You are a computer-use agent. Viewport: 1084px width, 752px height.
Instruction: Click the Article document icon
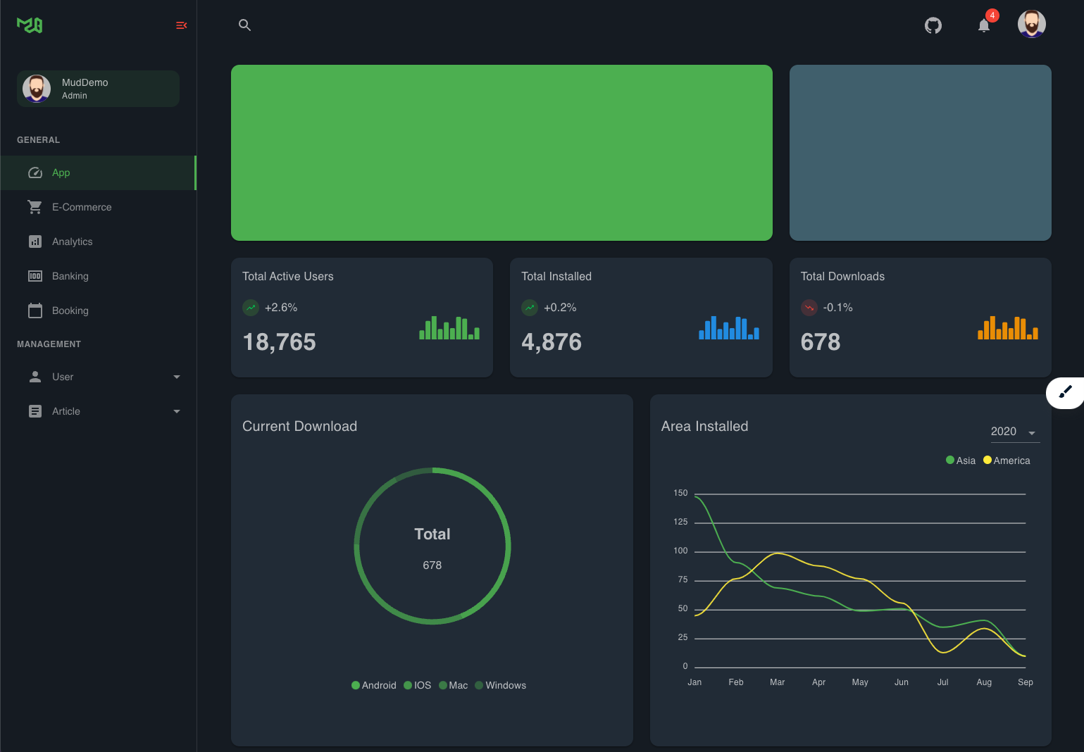(35, 411)
